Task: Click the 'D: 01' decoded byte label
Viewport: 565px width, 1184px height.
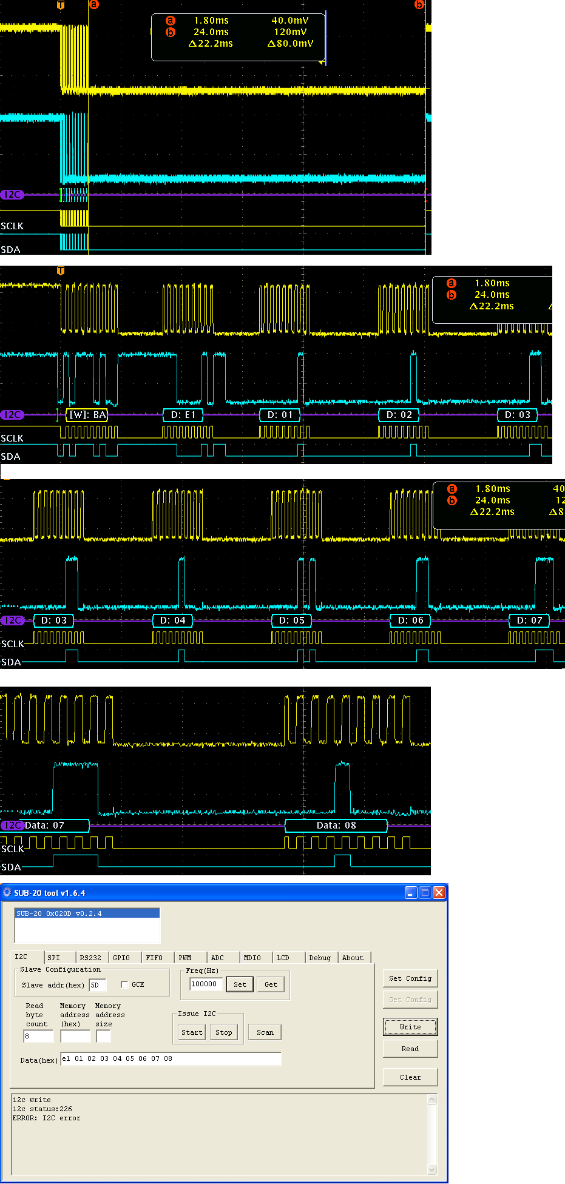Action: [280, 415]
